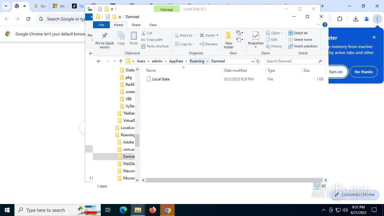Open the File tab

101,25
